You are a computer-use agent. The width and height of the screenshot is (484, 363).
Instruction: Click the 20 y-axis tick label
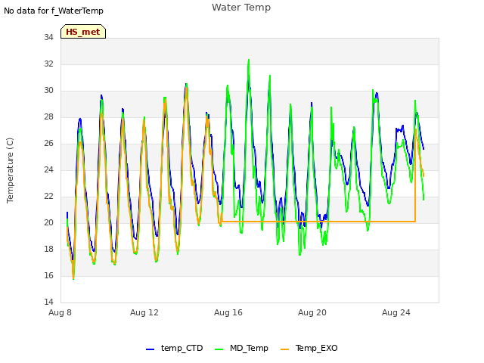pos(48,222)
